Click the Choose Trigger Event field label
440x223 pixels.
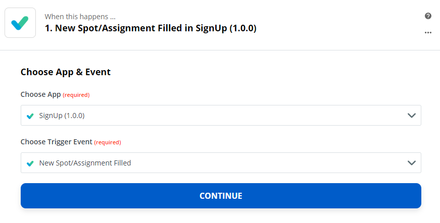coord(56,142)
